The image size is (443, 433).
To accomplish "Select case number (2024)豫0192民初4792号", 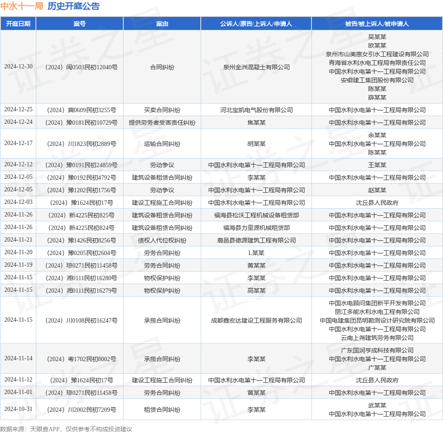I will click(81, 178).
